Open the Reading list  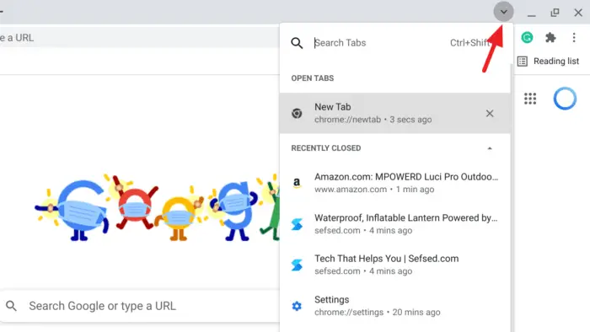548,61
